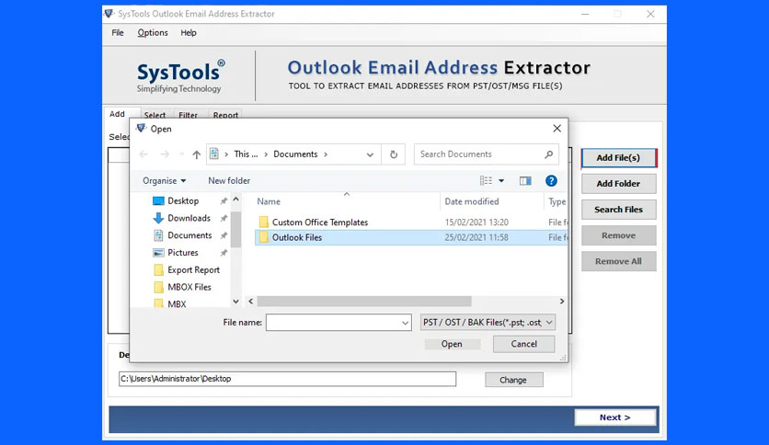The image size is (769, 445).
Task: Open the PST / OST / BAK file type dropdown
Action: pyautogui.click(x=488, y=323)
